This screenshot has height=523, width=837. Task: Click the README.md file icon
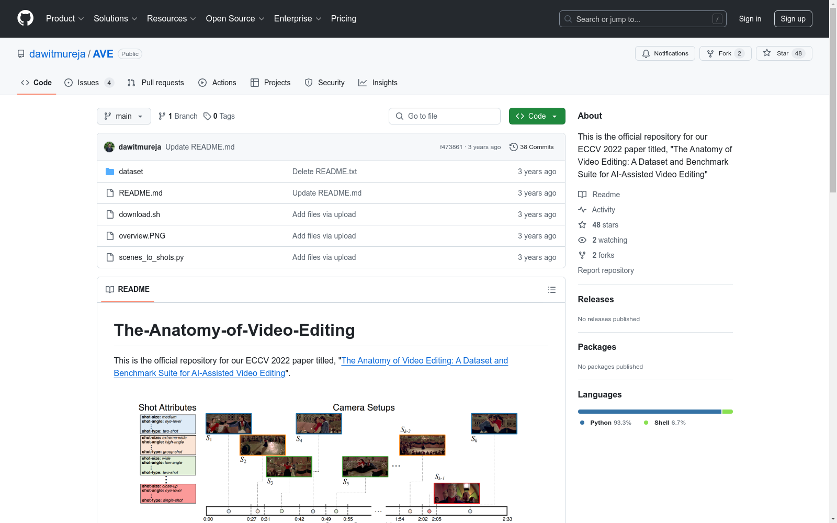click(x=110, y=193)
